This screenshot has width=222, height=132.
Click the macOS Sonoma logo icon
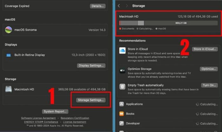[9, 30]
